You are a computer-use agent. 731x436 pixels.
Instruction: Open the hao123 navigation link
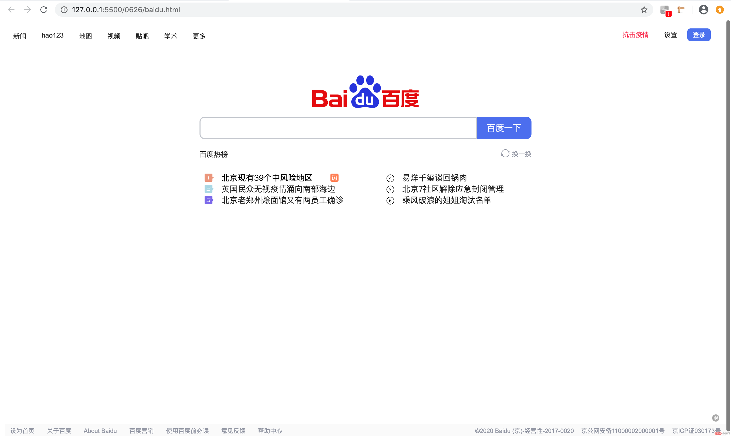[53, 35]
